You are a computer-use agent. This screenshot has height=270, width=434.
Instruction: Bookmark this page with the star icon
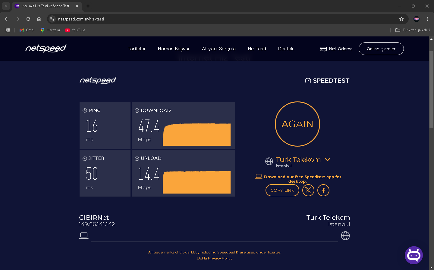pyautogui.click(x=401, y=19)
